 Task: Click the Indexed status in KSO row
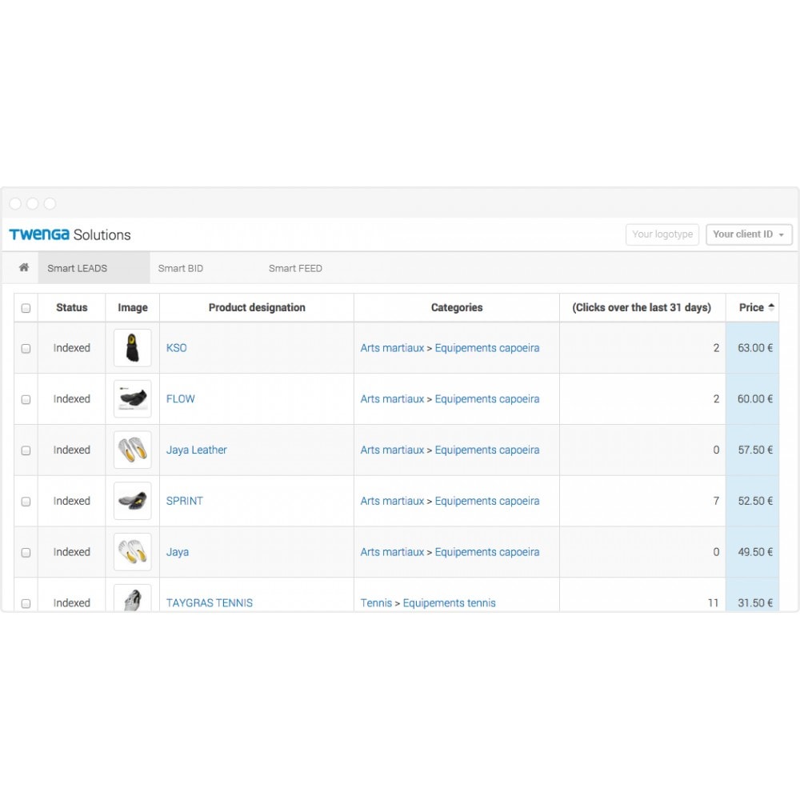(72, 348)
